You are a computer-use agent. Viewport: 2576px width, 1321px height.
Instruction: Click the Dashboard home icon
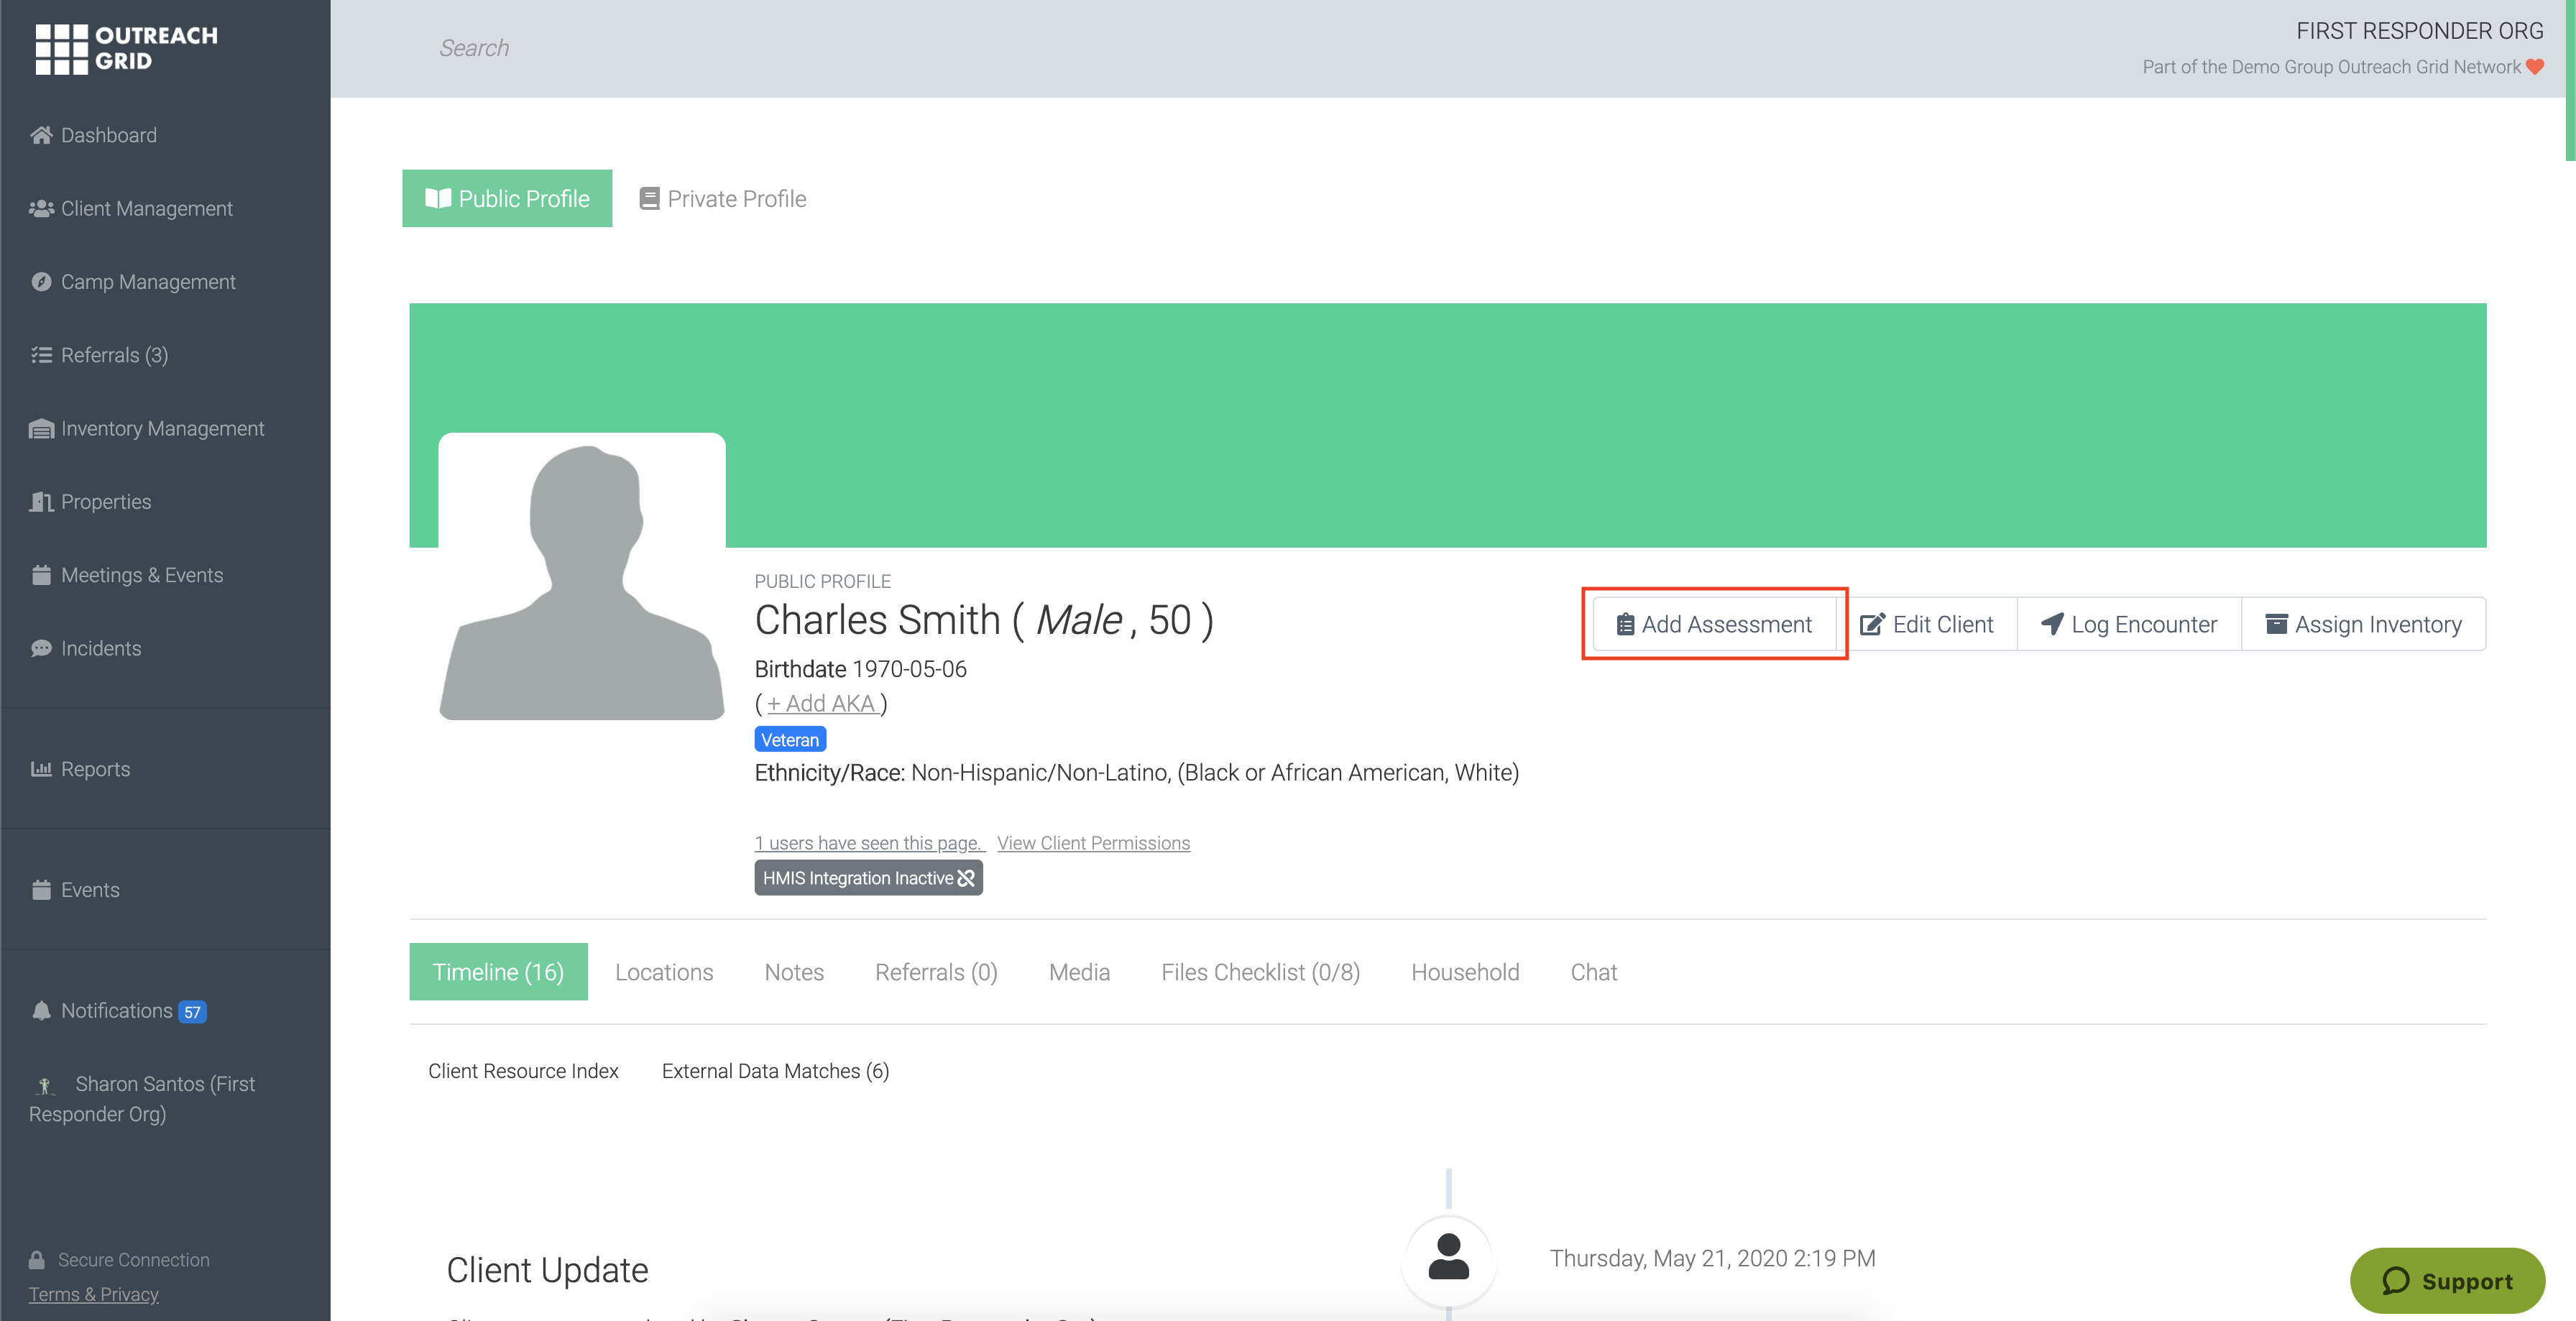41,135
